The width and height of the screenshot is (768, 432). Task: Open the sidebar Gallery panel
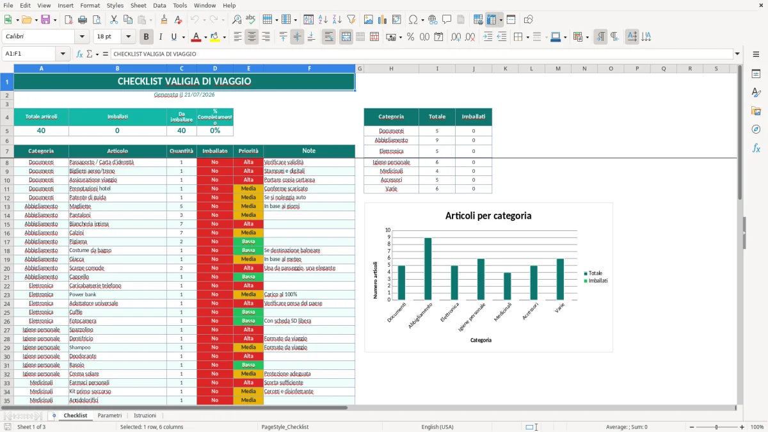[756, 111]
